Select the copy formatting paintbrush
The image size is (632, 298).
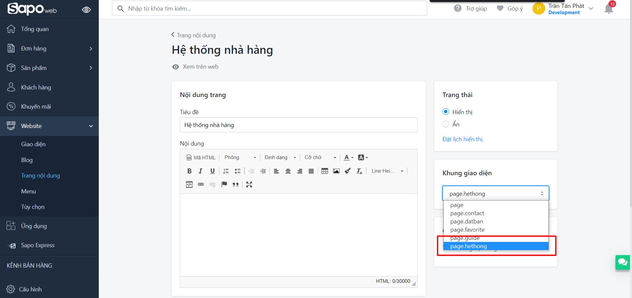tap(348, 171)
